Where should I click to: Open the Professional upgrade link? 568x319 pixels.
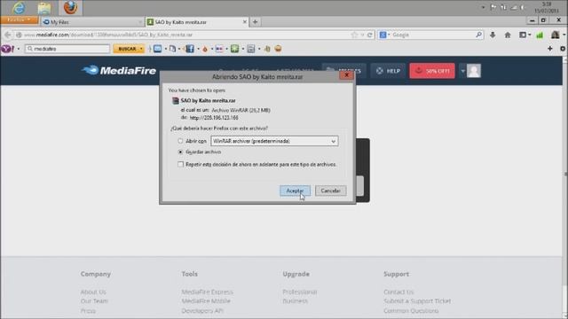pyautogui.click(x=300, y=292)
